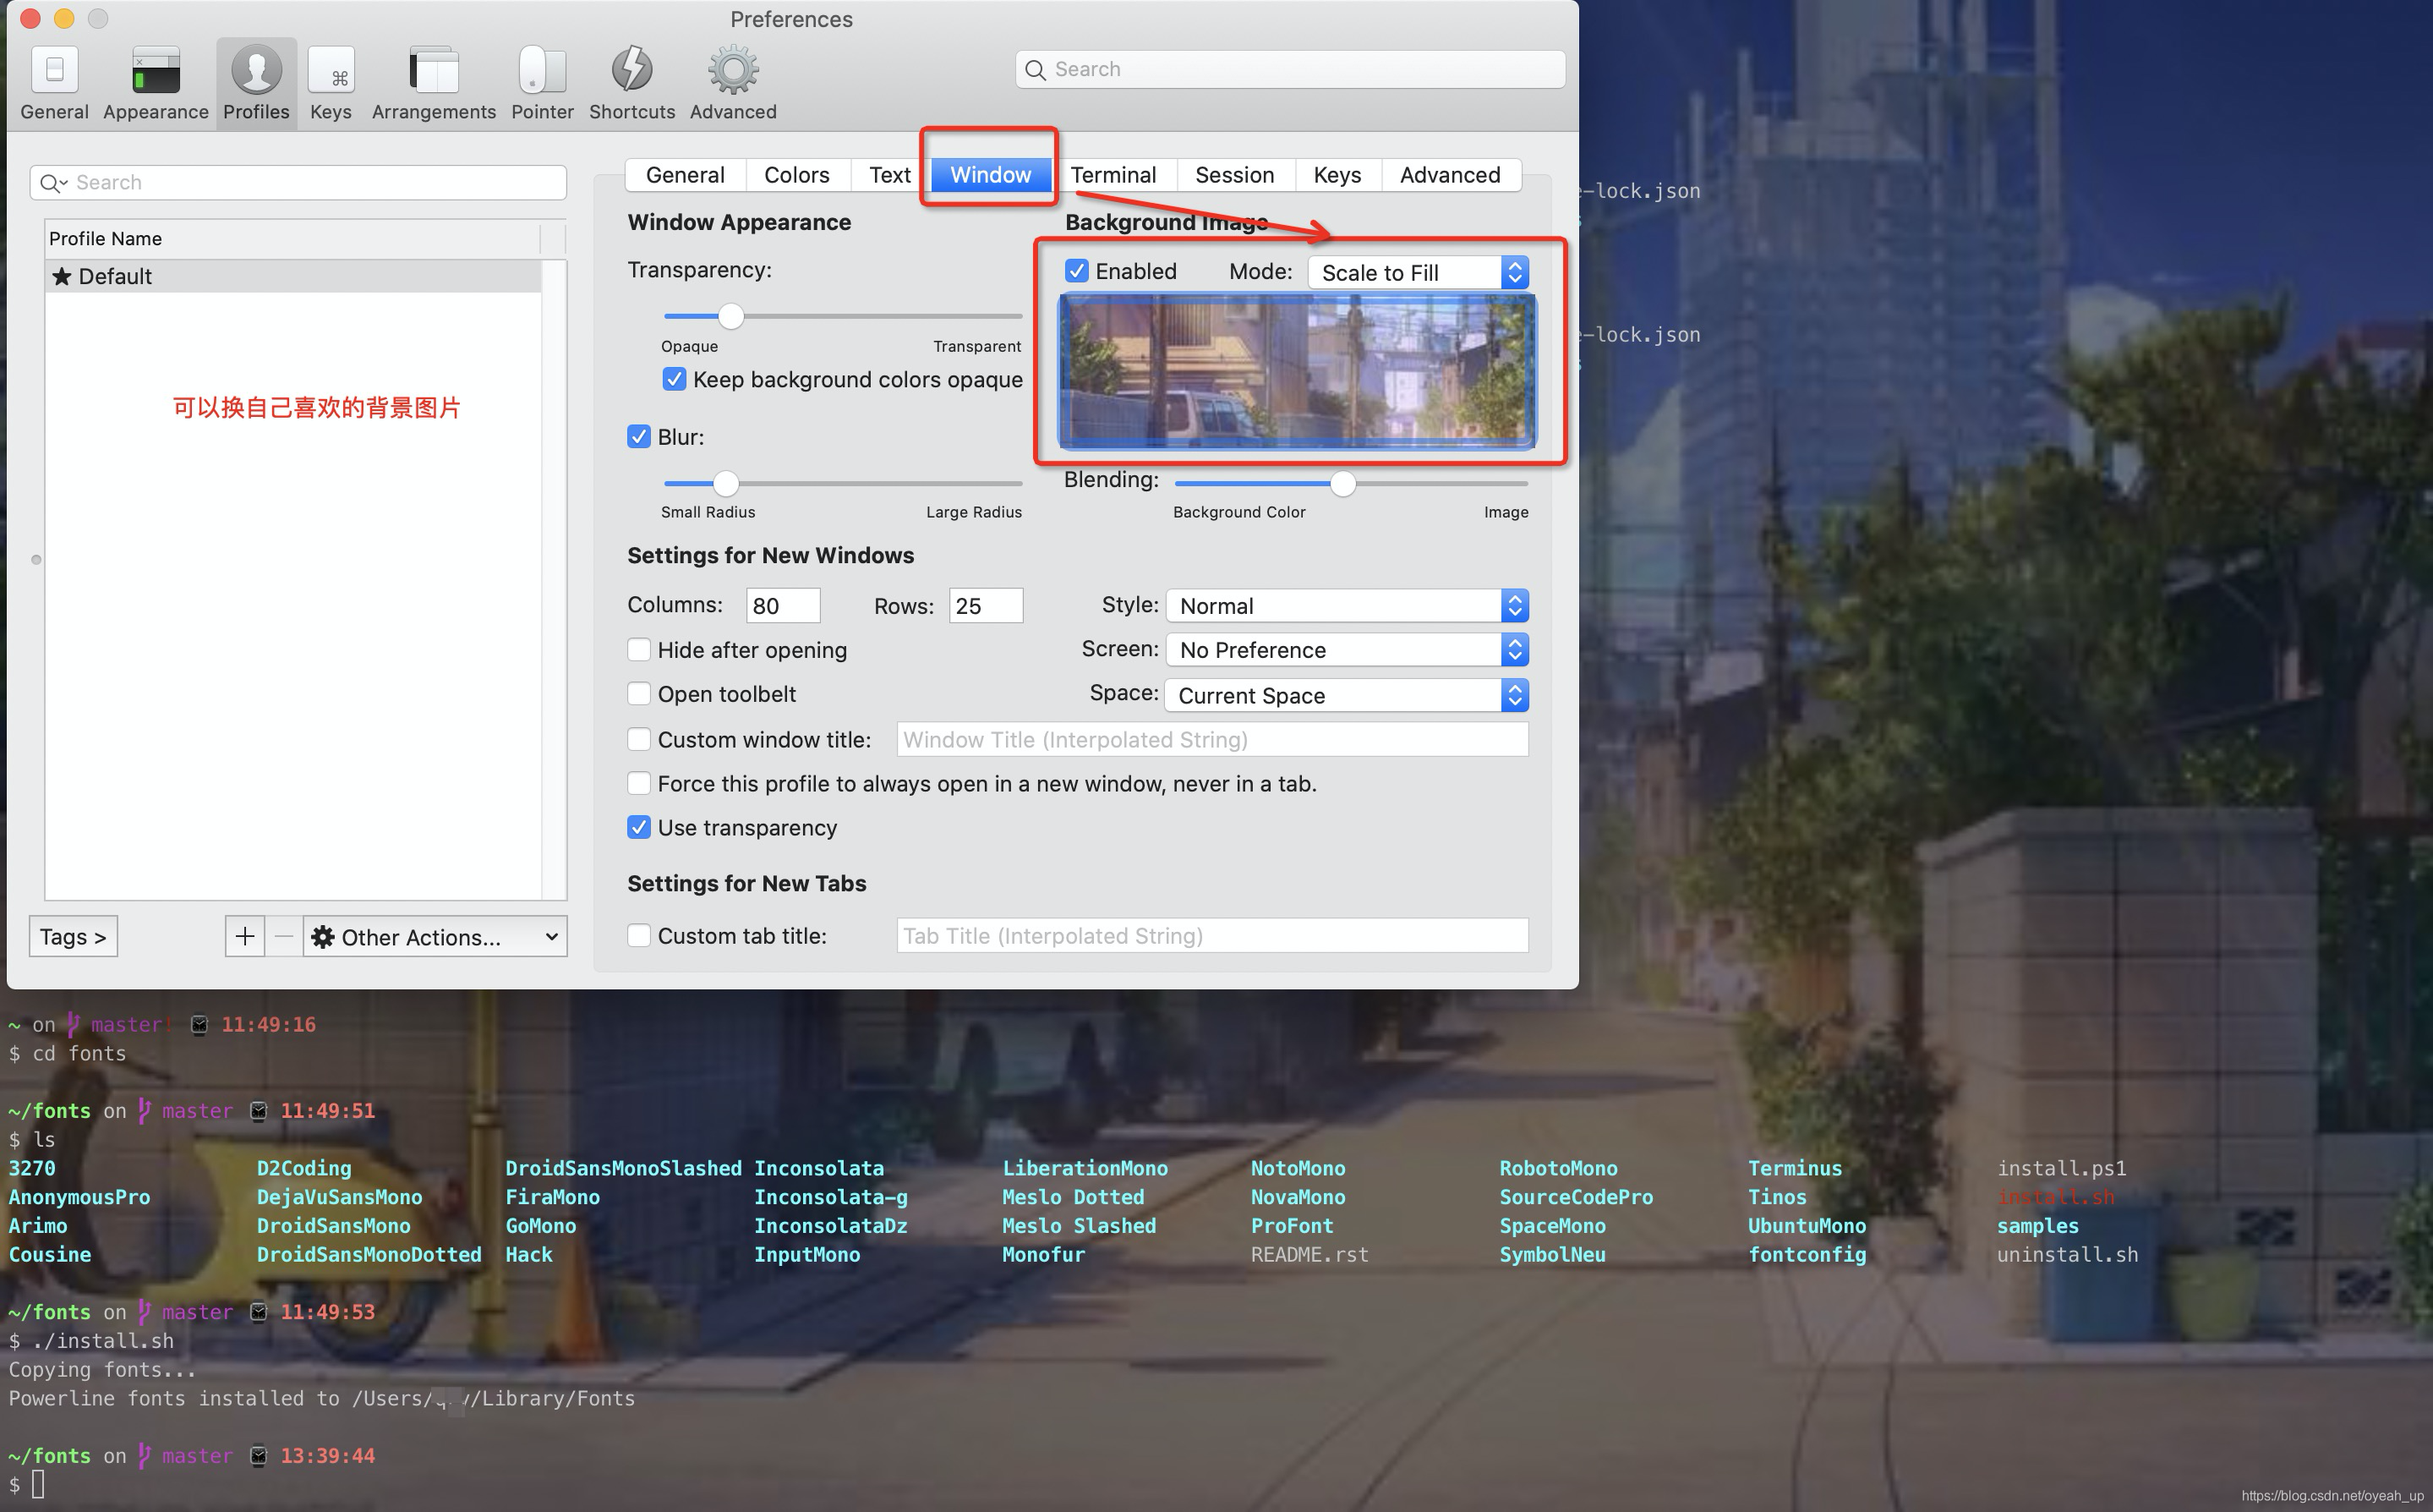The height and width of the screenshot is (1512, 2433).
Task: Click the Blending slider handle
Action: tap(1342, 484)
